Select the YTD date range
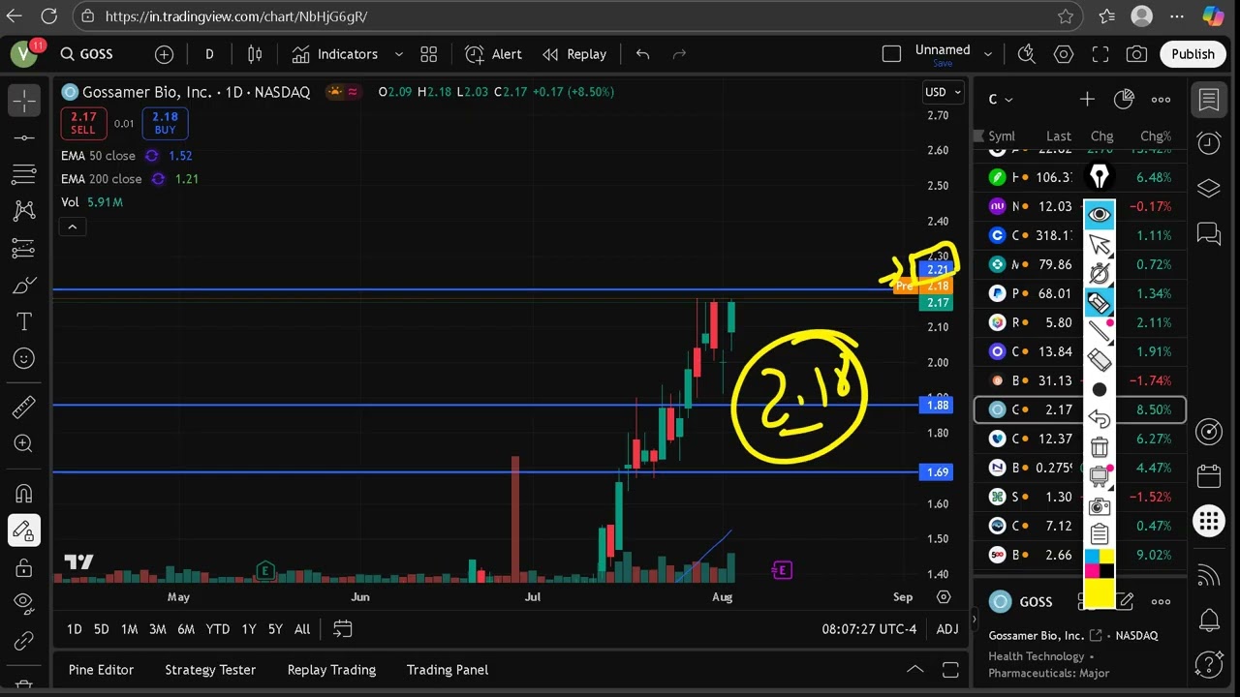The height and width of the screenshot is (697, 1240). pos(218,629)
